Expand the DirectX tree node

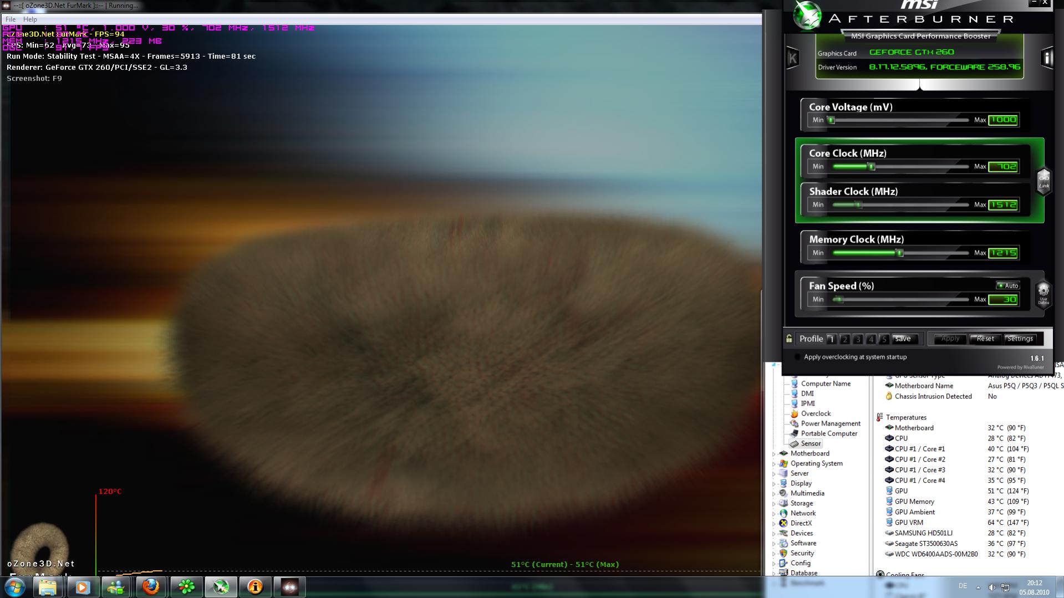[x=774, y=524]
